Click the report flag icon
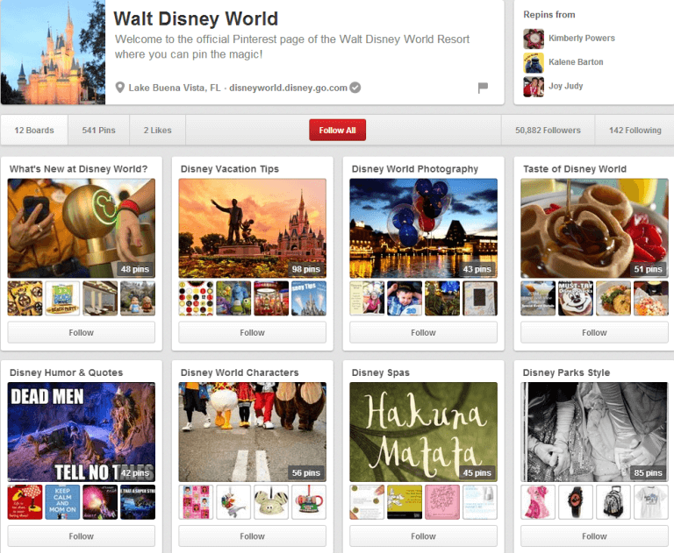This screenshot has height=553, width=674. [483, 88]
